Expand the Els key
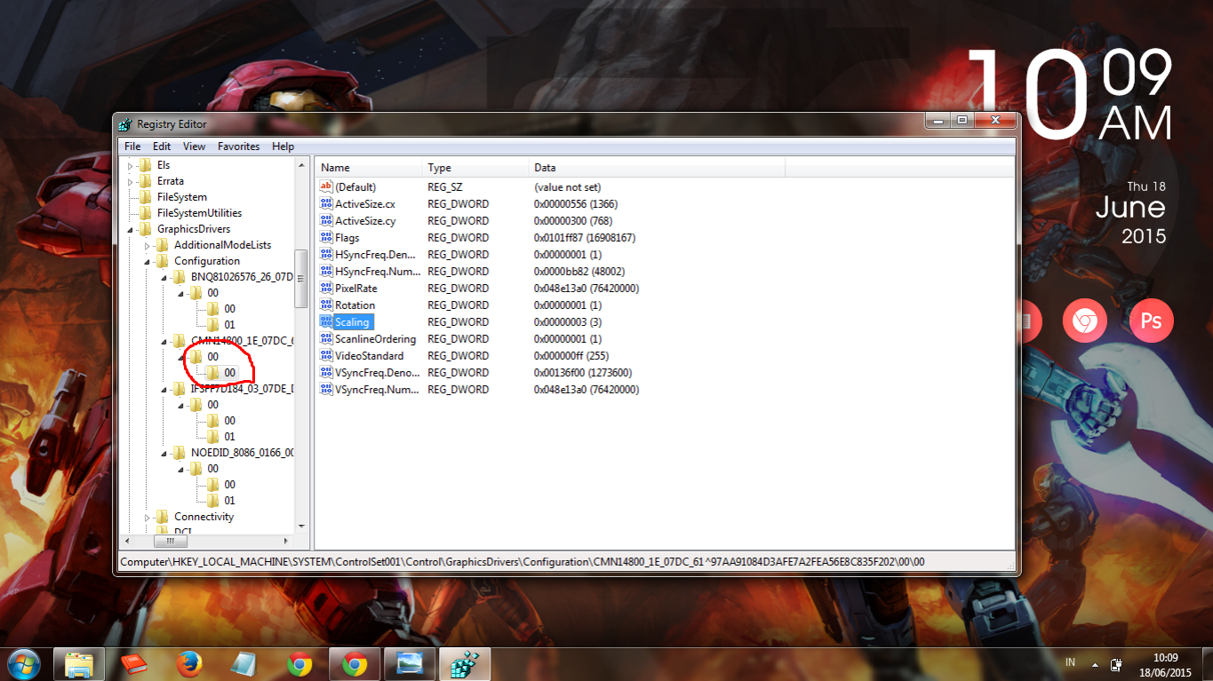 [x=130, y=165]
